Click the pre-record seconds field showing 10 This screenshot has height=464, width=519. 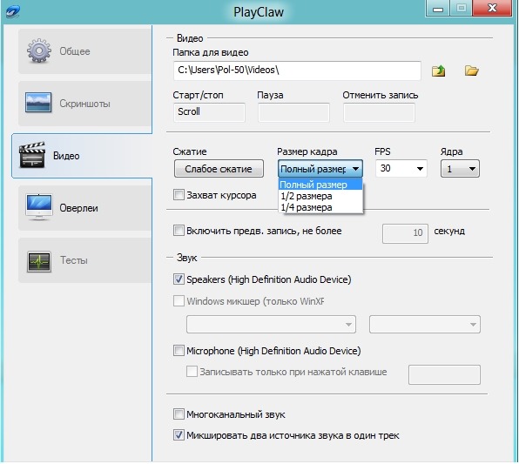405,233
